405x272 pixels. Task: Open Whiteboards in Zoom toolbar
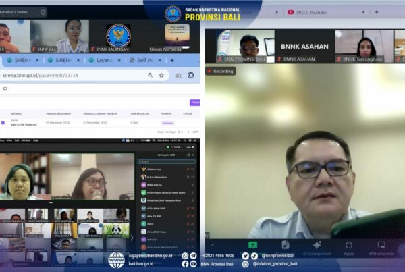(x=381, y=248)
